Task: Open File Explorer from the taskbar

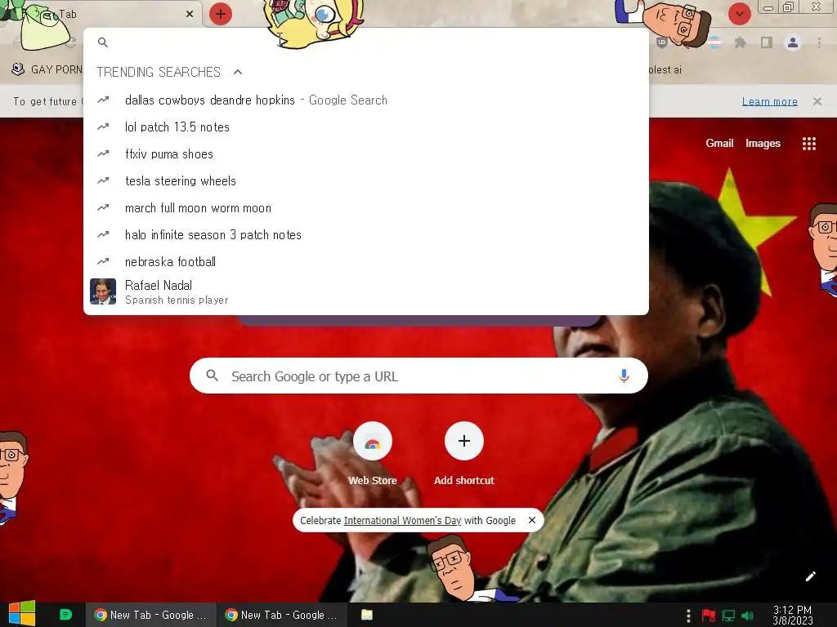Action: coord(367,615)
